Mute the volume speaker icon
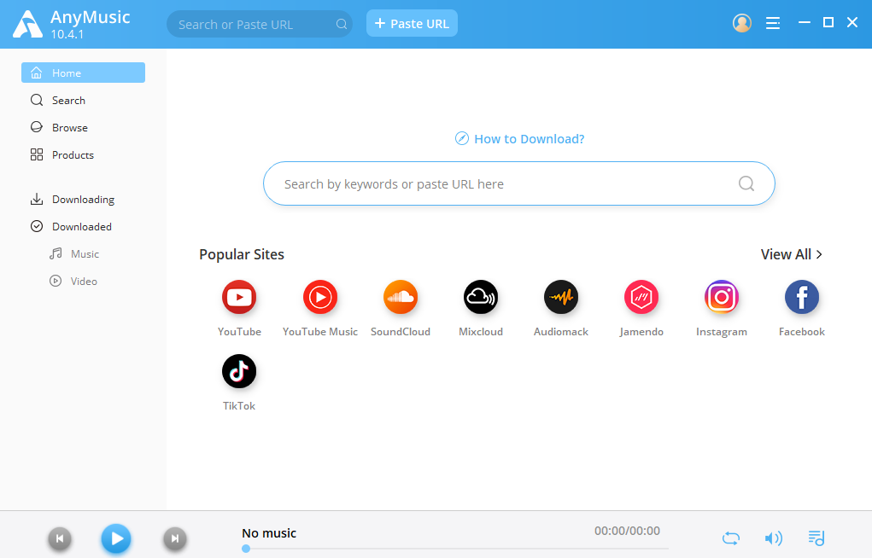This screenshot has width=872, height=558. coord(773,538)
